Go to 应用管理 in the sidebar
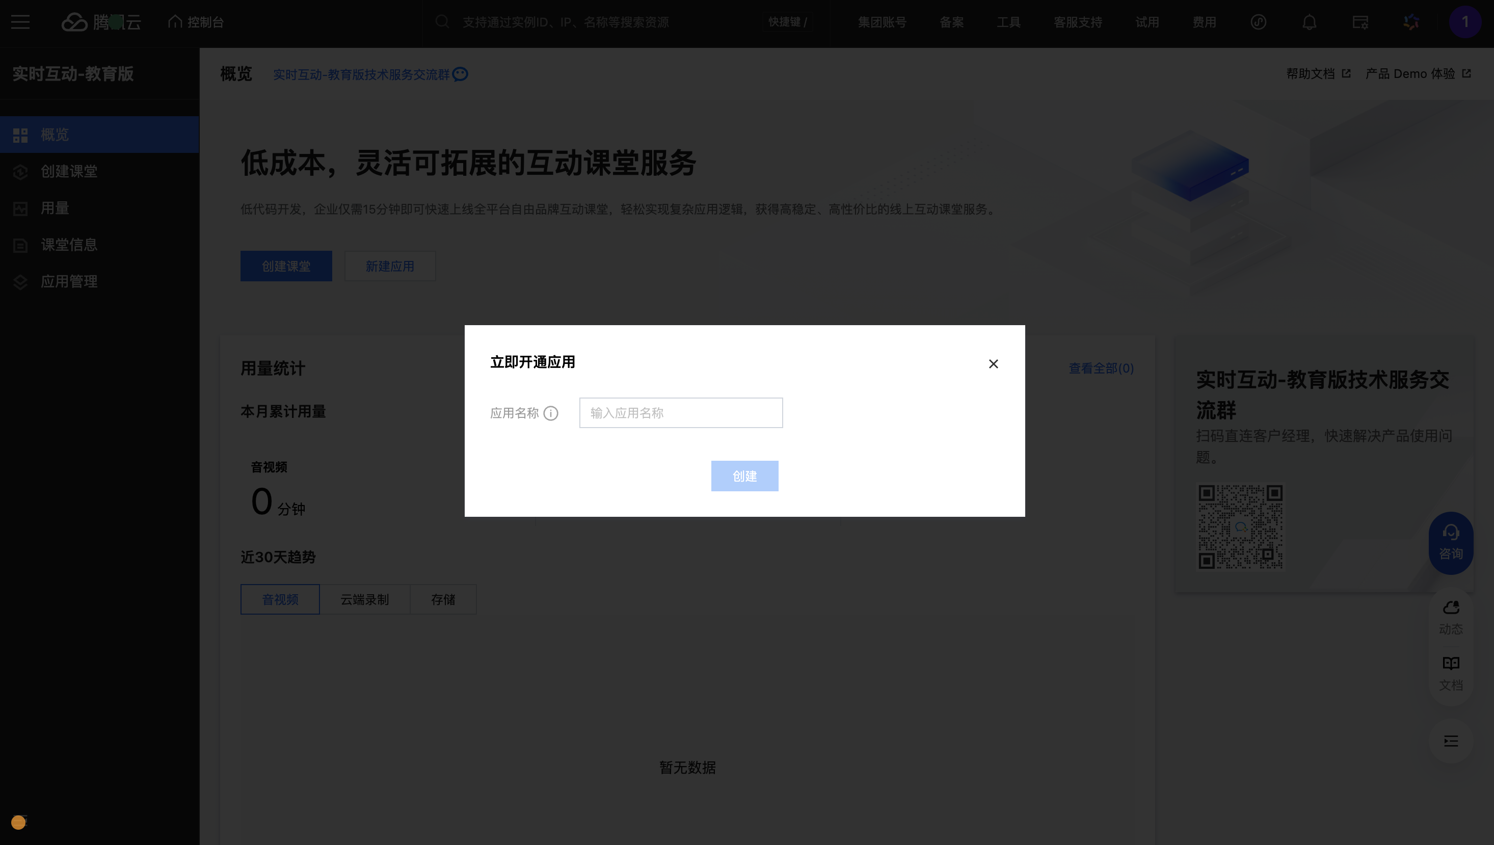 click(x=68, y=281)
